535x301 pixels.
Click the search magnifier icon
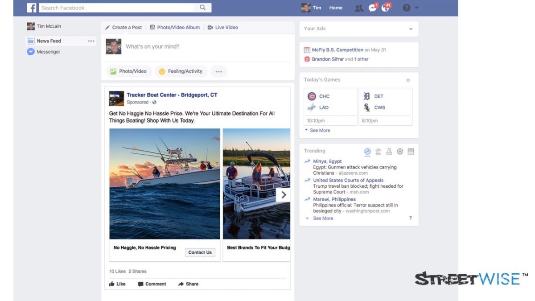pyautogui.click(x=203, y=8)
